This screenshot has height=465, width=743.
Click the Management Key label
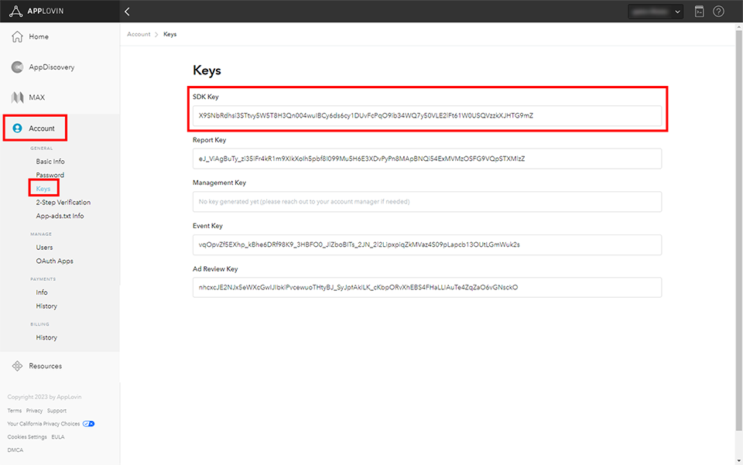(219, 183)
